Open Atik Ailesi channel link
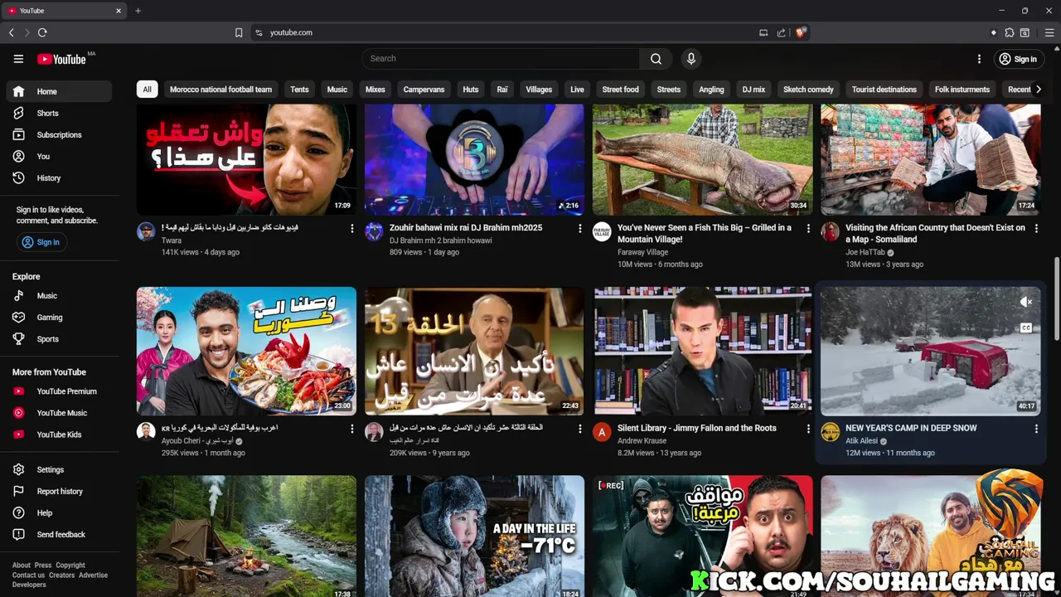Viewport: 1061px width, 597px height. [861, 441]
